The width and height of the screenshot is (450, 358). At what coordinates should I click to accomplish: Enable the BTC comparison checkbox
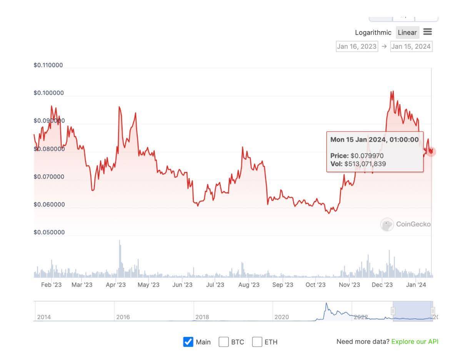point(223,341)
